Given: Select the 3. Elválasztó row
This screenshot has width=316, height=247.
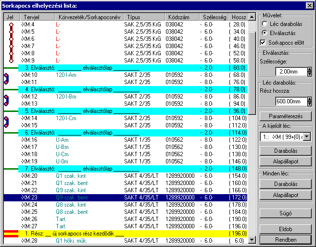Looking at the screenshot, I should coord(126,68).
